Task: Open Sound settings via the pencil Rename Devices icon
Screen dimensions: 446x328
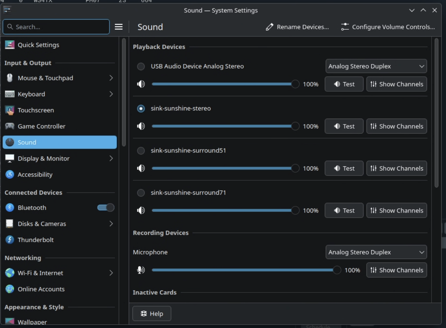Action: [x=269, y=27]
